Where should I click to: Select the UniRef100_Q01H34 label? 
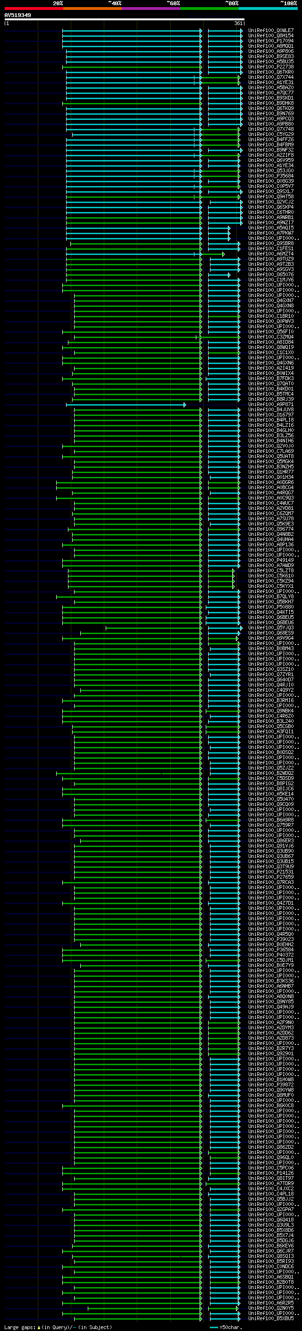pyautogui.click(x=271, y=477)
